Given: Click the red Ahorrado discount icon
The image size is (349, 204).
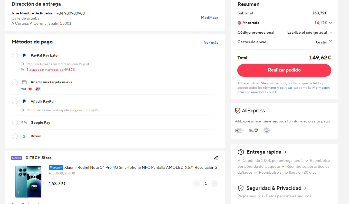Looking at the screenshot, I should point(239,23).
